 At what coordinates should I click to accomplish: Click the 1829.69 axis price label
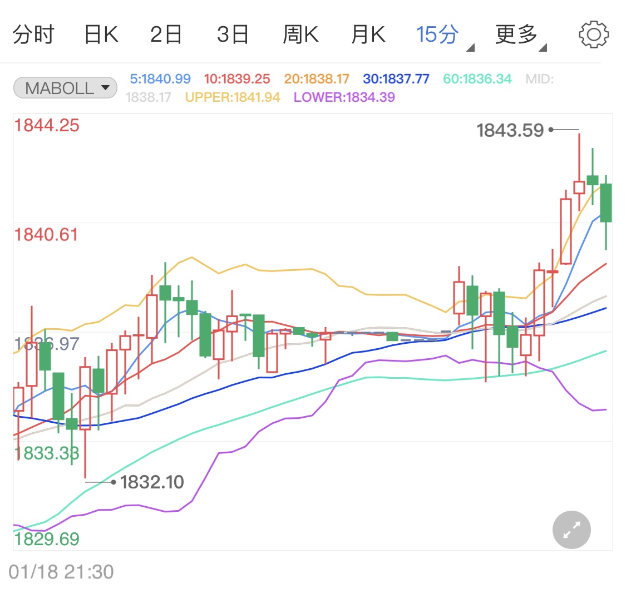47,539
